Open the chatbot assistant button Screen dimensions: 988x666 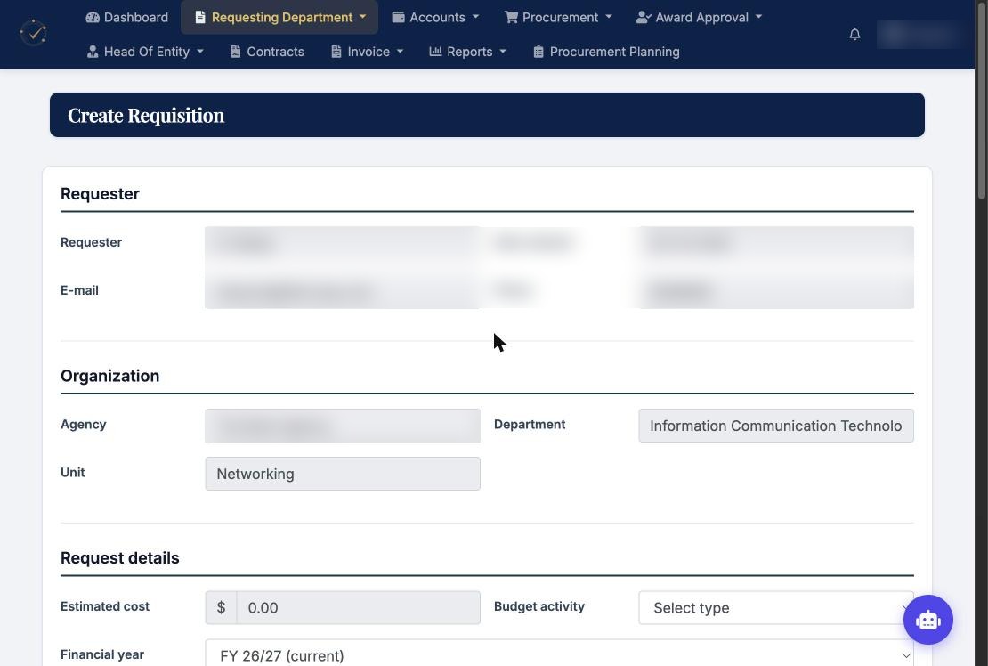click(x=927, y=620)
